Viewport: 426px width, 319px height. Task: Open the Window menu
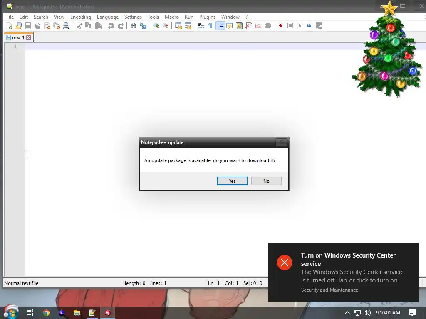click(230, 17)
